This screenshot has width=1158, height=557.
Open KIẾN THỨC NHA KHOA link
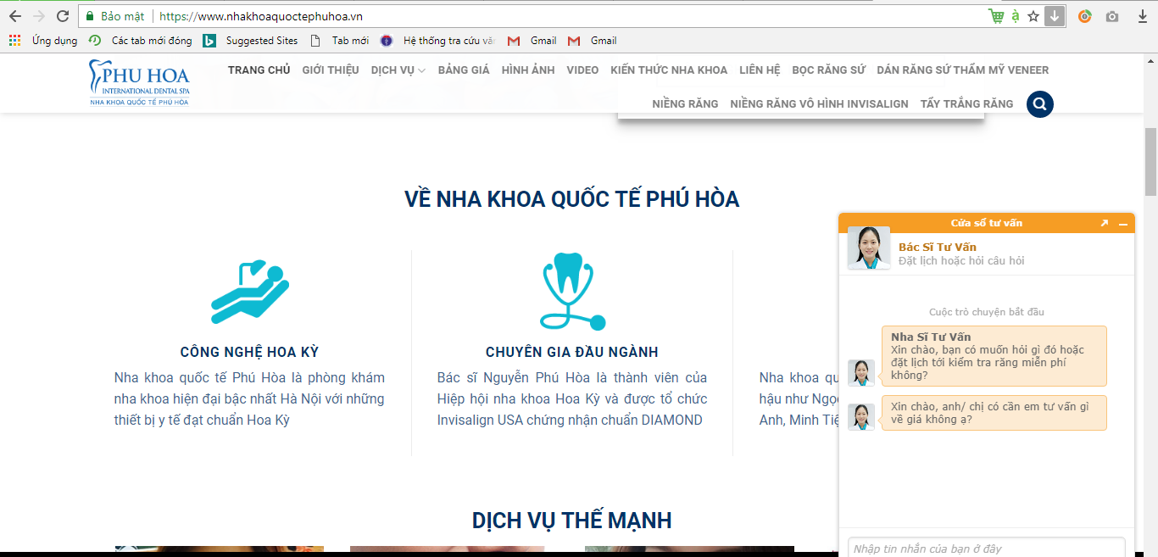point(669,70)
